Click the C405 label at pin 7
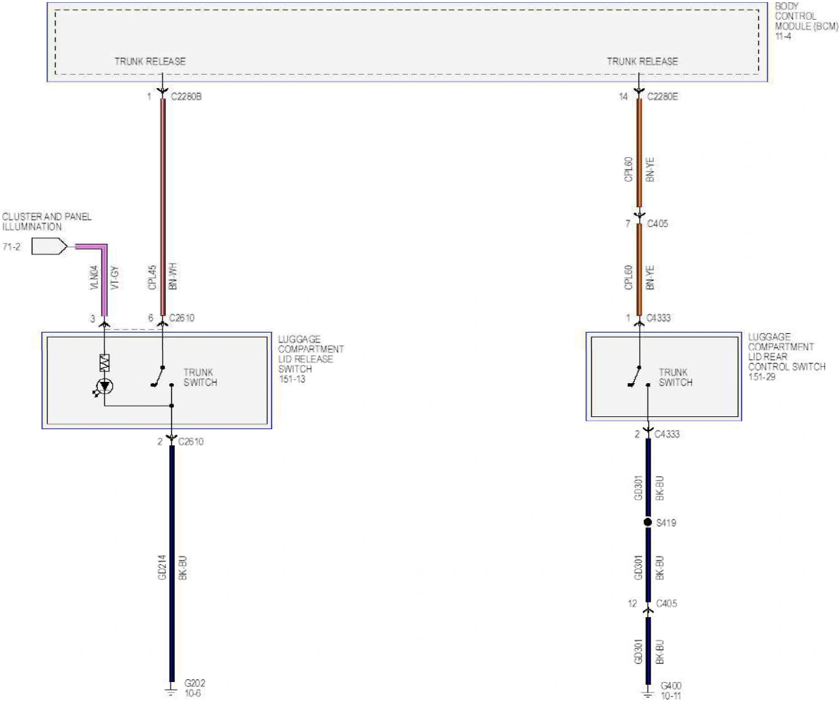The width and height of the screenshot is (840, 701). [x=657, y=224]
